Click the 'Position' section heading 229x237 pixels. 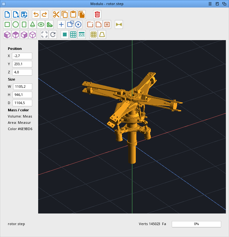coord(15,49)
